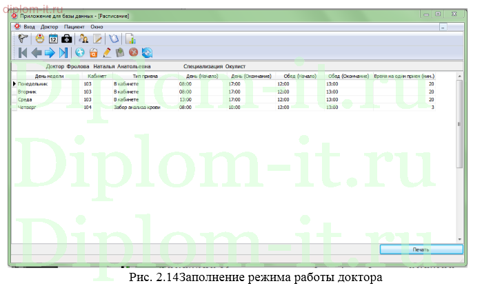Viewport: 482px width, 288px height.
Task: Open the patients people icon
Action: pyautogui.click(x=83, y=39)
